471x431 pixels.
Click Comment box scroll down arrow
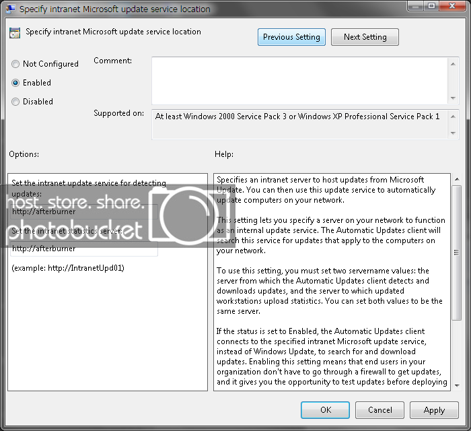pos(453,98)
